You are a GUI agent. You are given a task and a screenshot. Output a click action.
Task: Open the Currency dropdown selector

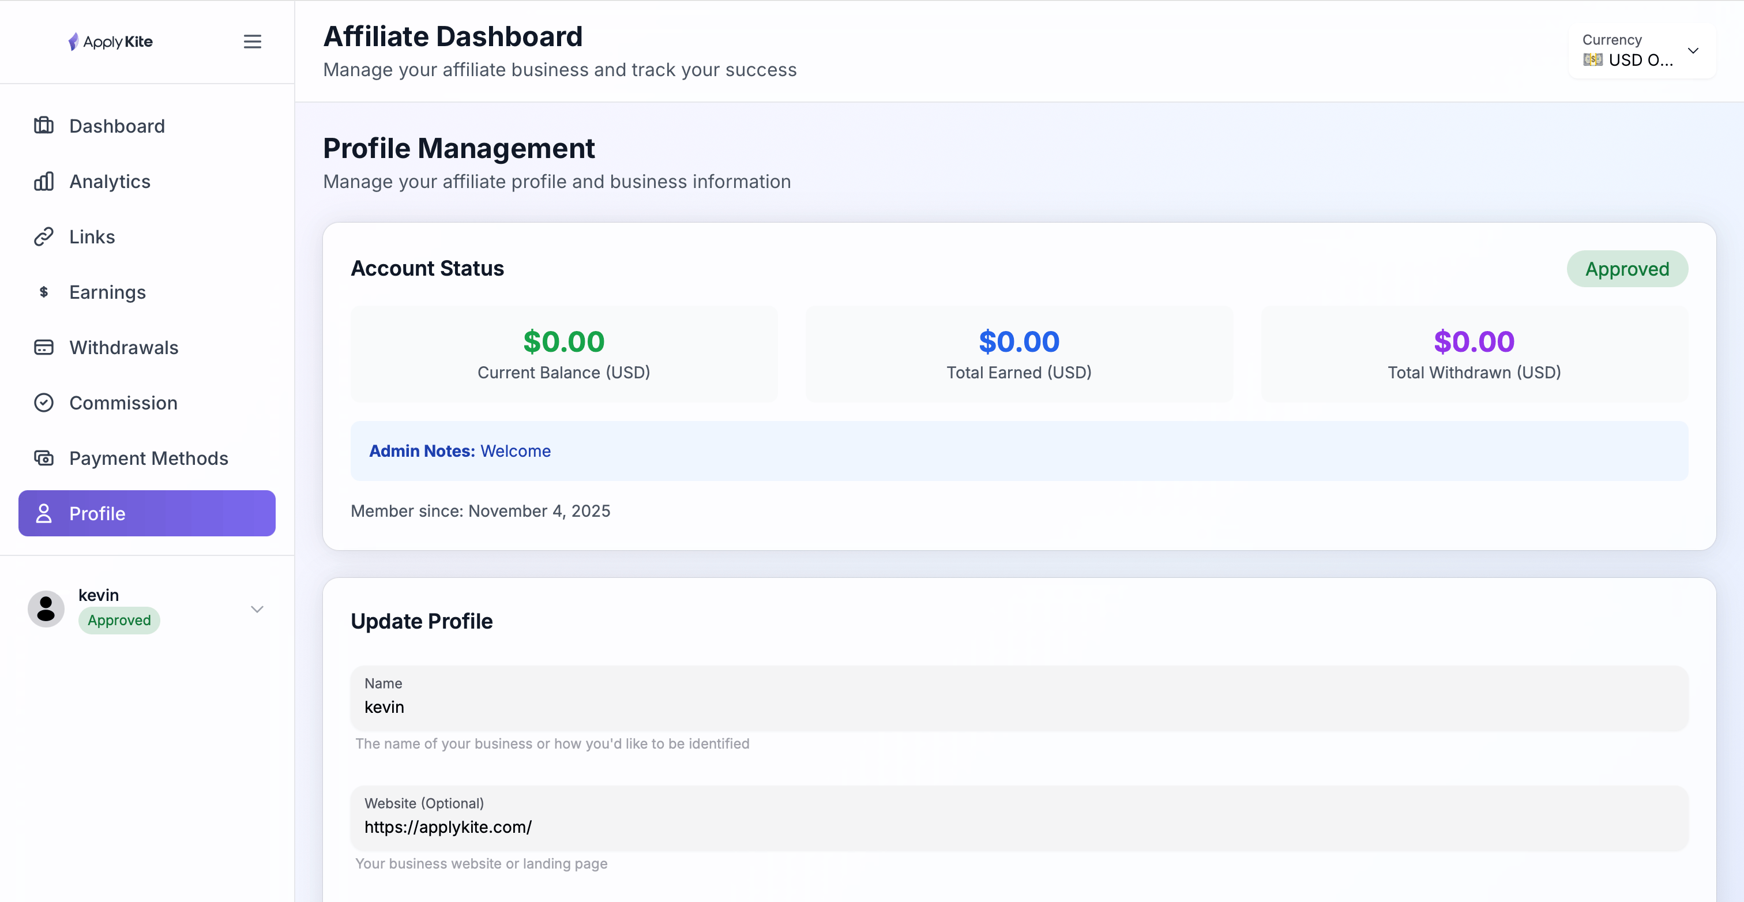(1641, 51)
